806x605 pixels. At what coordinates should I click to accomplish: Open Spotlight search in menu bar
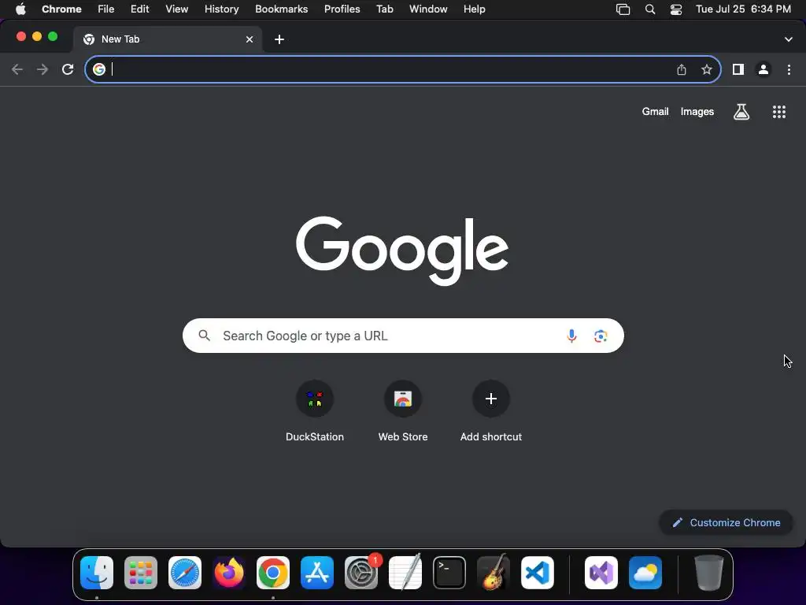coord(650,9)
